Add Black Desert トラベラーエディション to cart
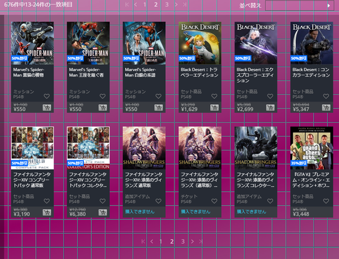This screenshot has height=259, width=339. tap(214, 107)
